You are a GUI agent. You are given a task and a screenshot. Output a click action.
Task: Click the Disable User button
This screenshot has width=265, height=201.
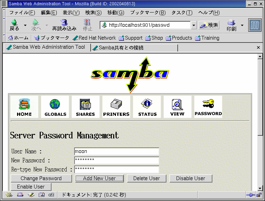pos(190,178)
